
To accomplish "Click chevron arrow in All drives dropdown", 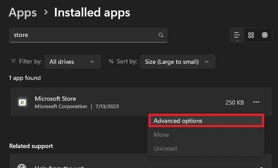I will (x=92, y=62).
